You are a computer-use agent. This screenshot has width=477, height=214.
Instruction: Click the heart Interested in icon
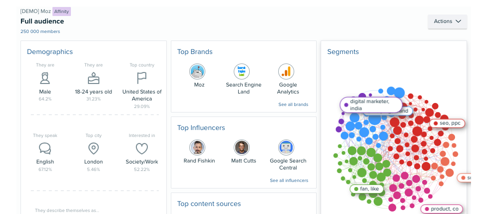[142, 149]
